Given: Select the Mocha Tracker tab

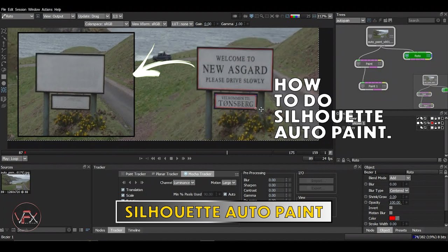Looking at the screenshot, I should coord(197,174).
